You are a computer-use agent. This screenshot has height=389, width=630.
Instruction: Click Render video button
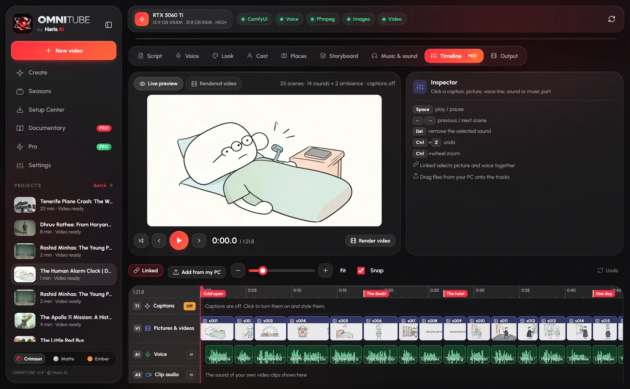click(x=370, y=240)
